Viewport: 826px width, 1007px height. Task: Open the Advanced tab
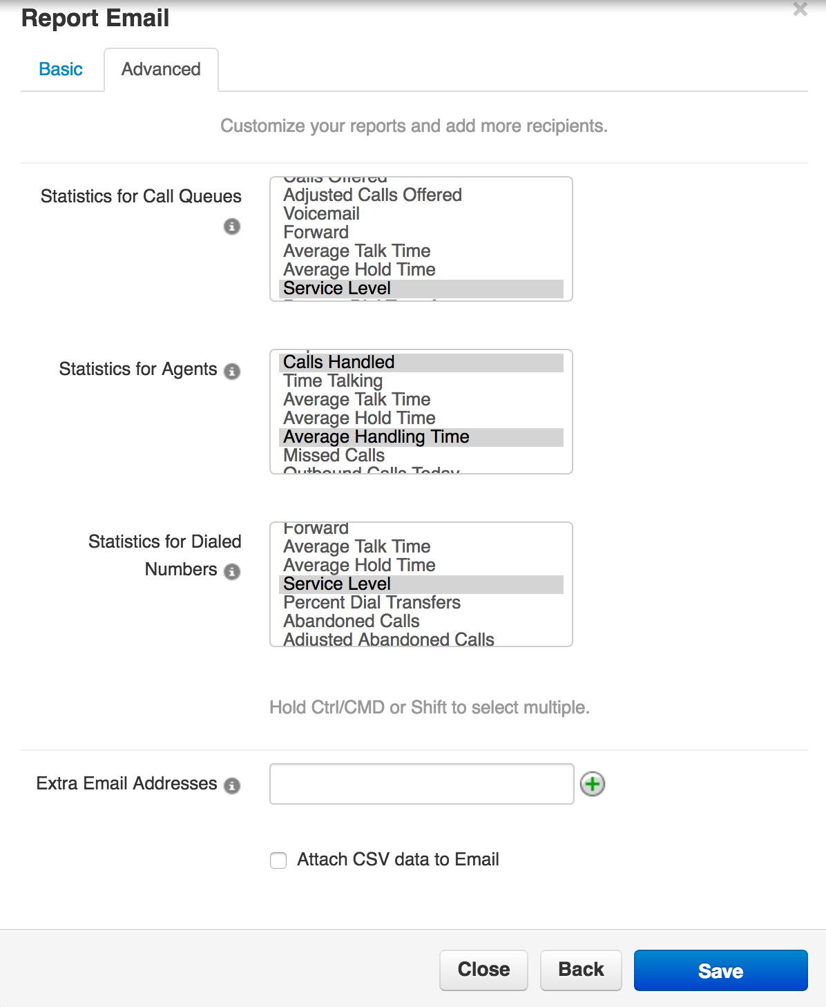[x=161, y=69]
